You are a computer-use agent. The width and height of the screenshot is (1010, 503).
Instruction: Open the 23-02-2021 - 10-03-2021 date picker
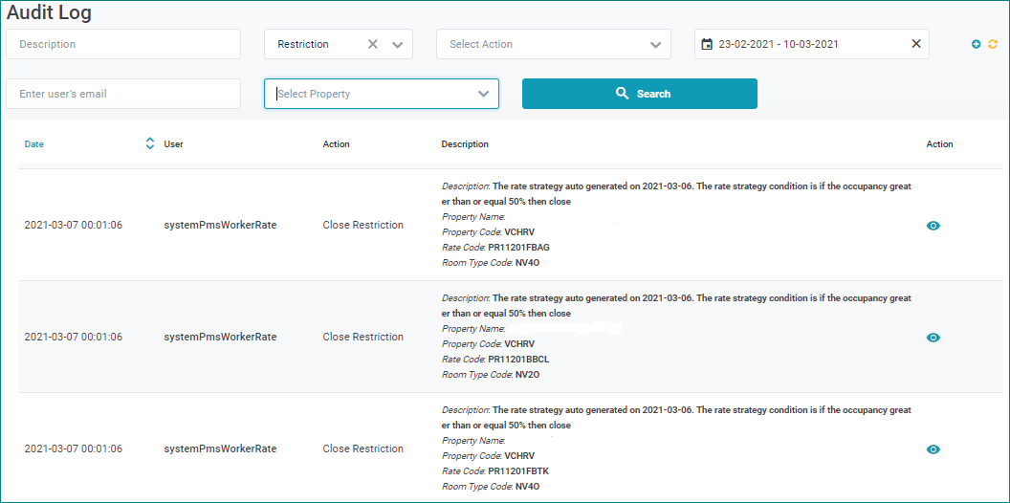(811, 44)
